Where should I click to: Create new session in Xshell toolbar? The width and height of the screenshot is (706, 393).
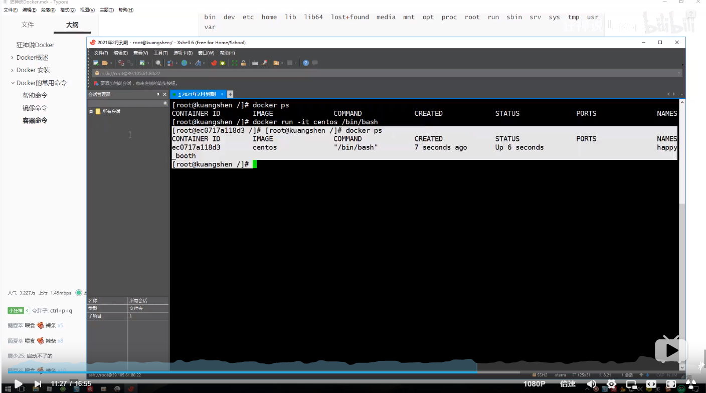pos(96,63)
